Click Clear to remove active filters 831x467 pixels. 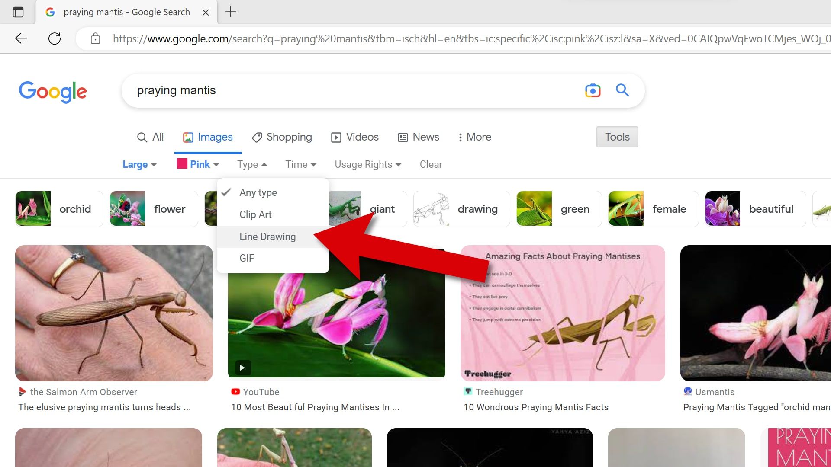point(432,164)
